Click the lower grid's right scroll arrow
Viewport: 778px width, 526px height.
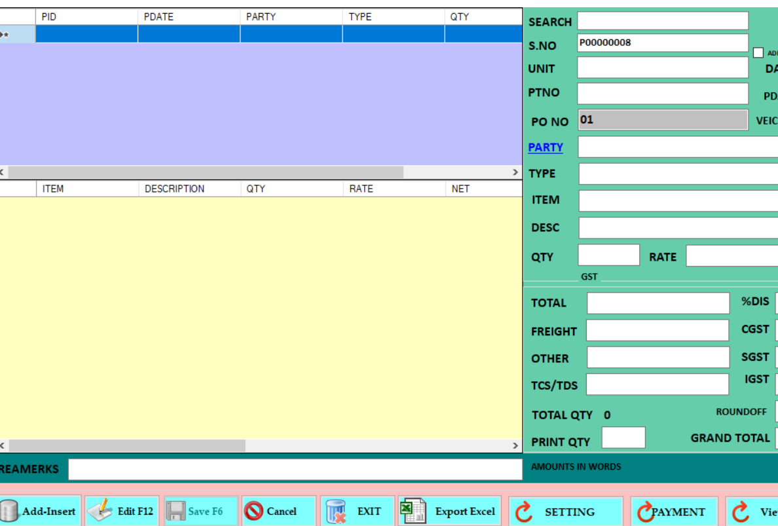click(515, 445)
